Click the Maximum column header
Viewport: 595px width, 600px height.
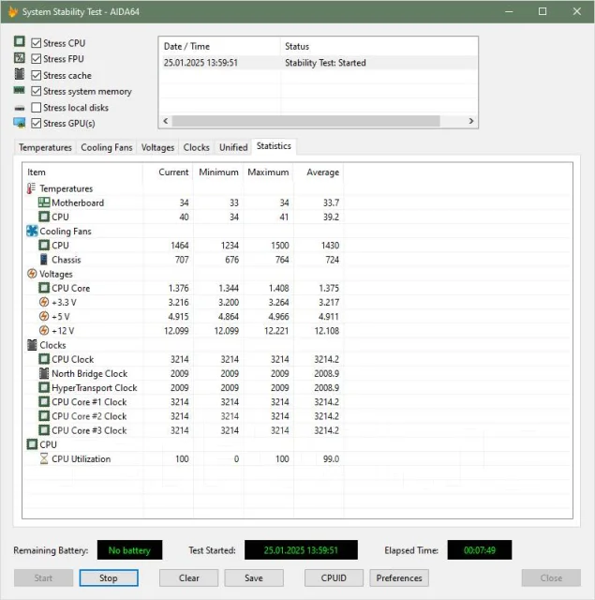[x=268, y=172]
